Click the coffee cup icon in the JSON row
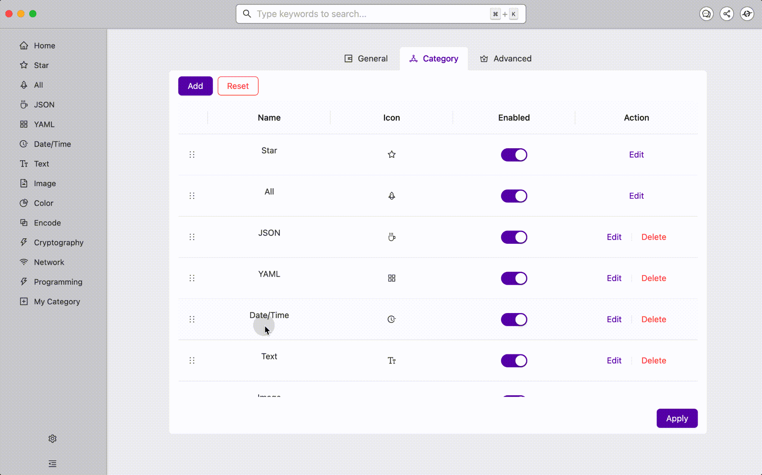The height and width of the screenshot is (475, 762). [x=391, y=237]
